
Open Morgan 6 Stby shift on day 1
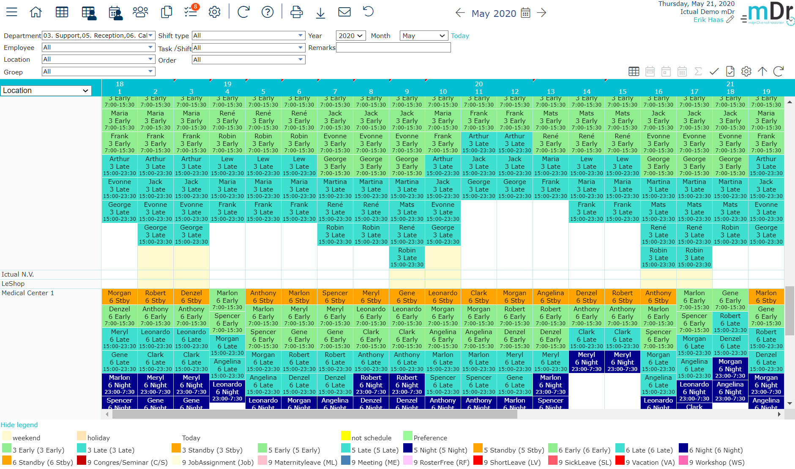(x=120, y=296)
